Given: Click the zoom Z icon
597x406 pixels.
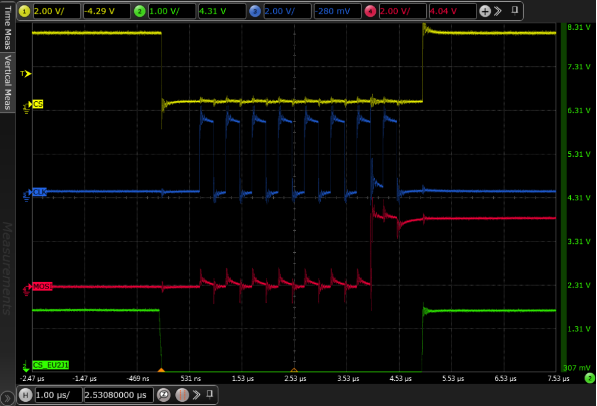Looking at the screenshot, I should tap(164, 395).
